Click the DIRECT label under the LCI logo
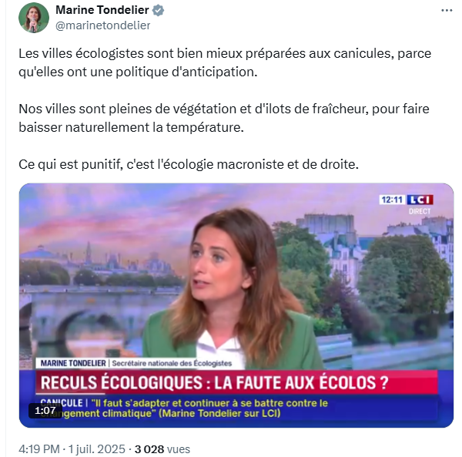This screenshot has height=457, width=462. coord(420,211)
